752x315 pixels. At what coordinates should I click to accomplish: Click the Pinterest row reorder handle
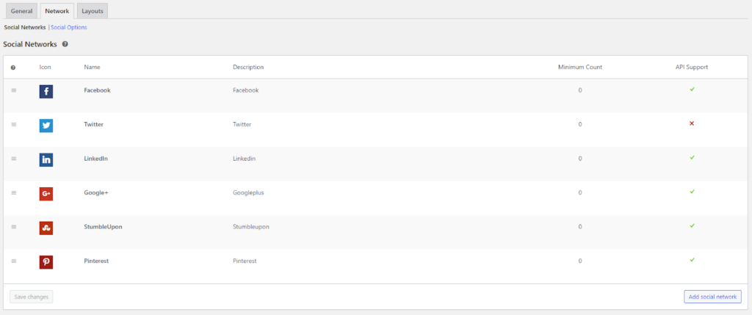(x=13, y=261)
